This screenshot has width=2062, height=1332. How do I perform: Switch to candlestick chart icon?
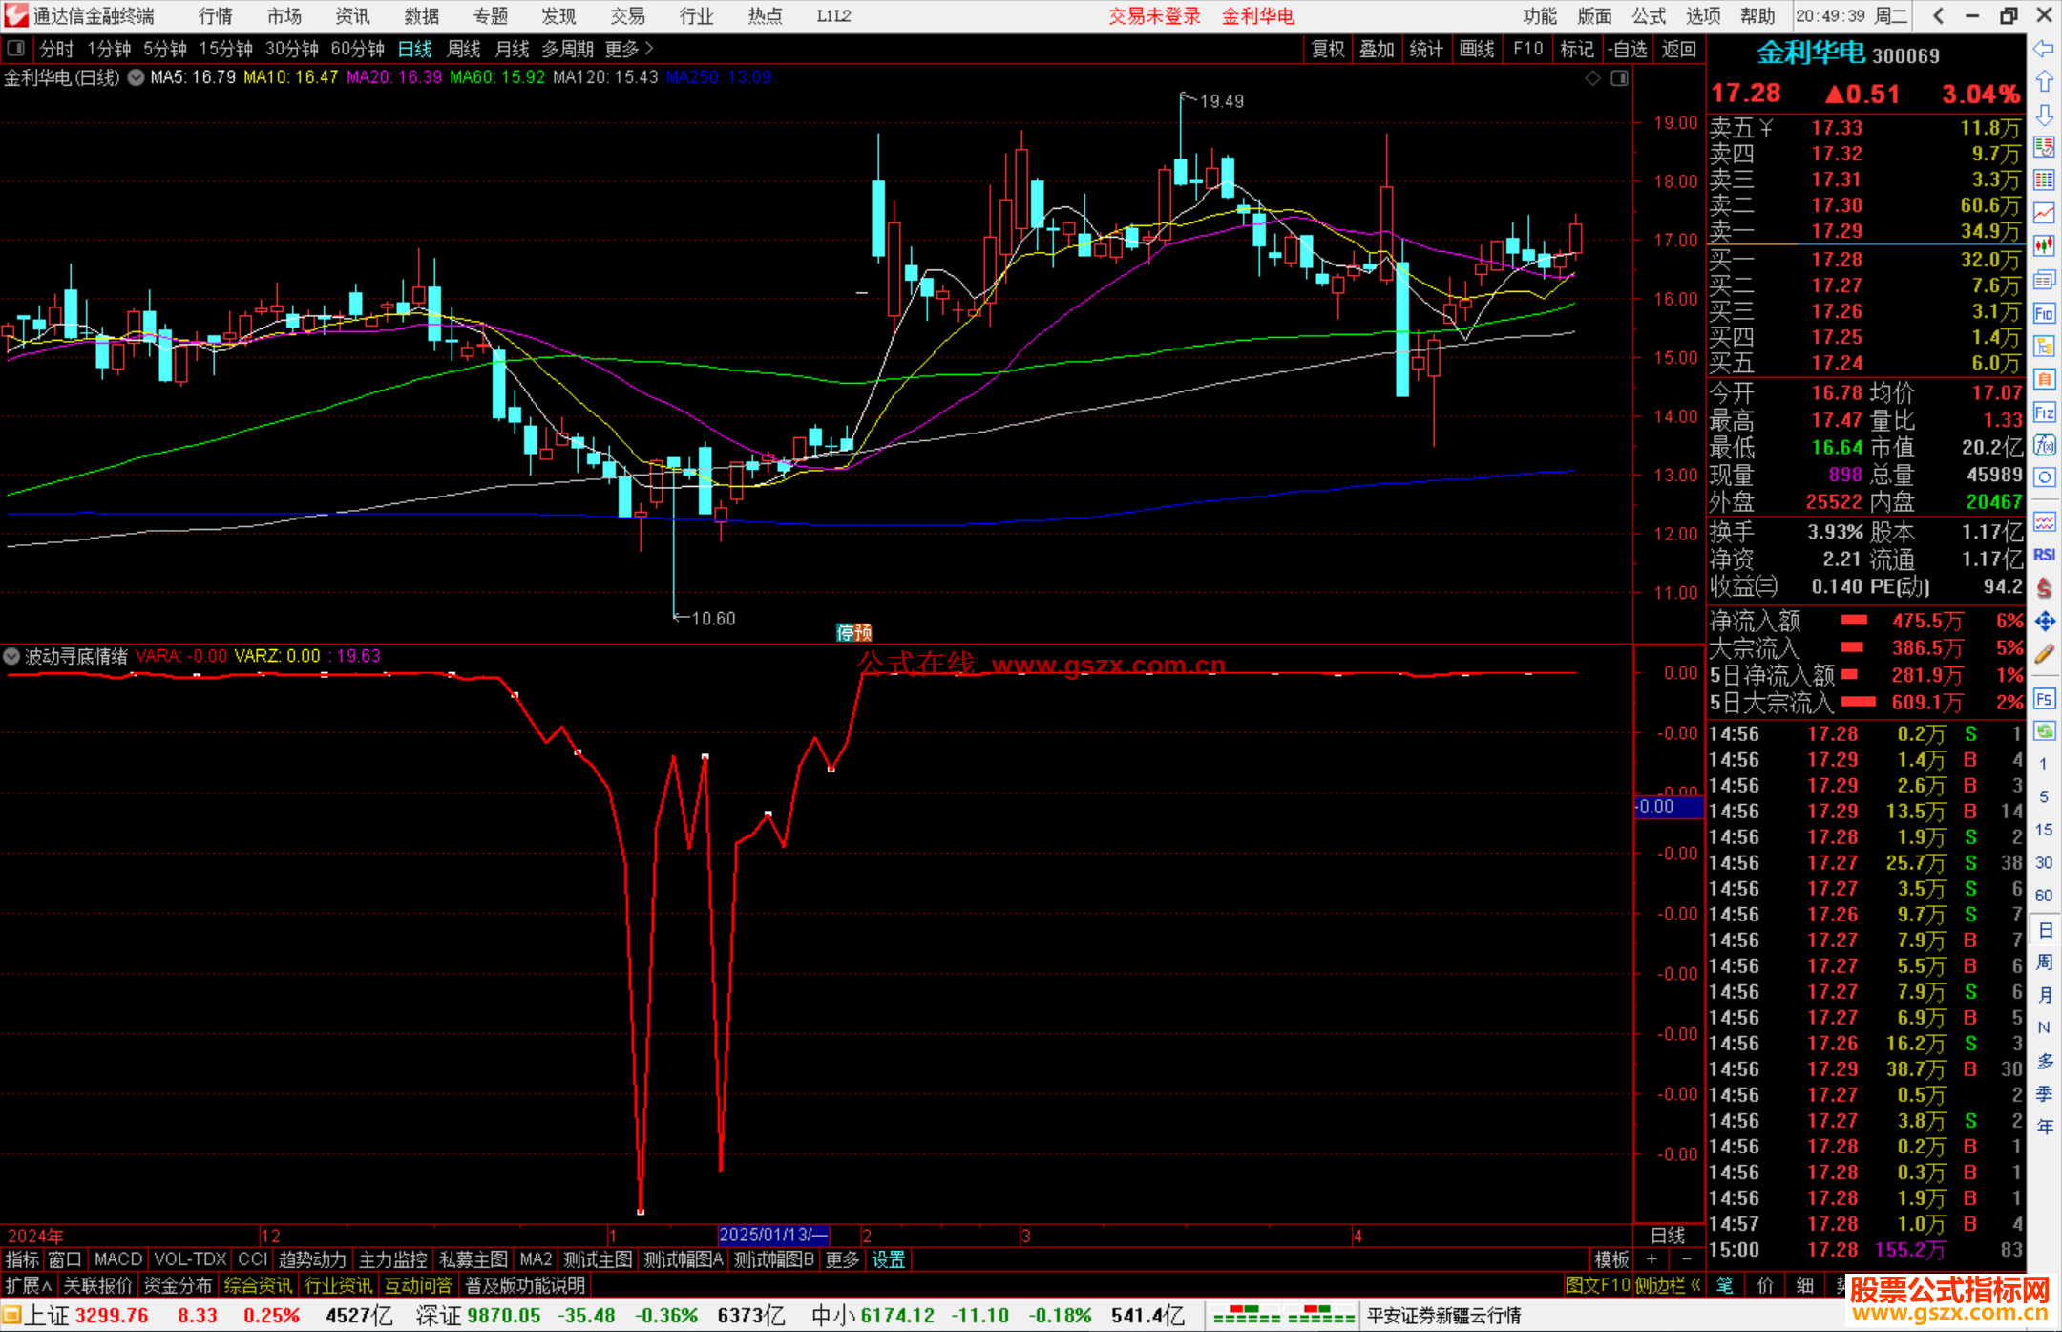click(x=2044, y=245)
